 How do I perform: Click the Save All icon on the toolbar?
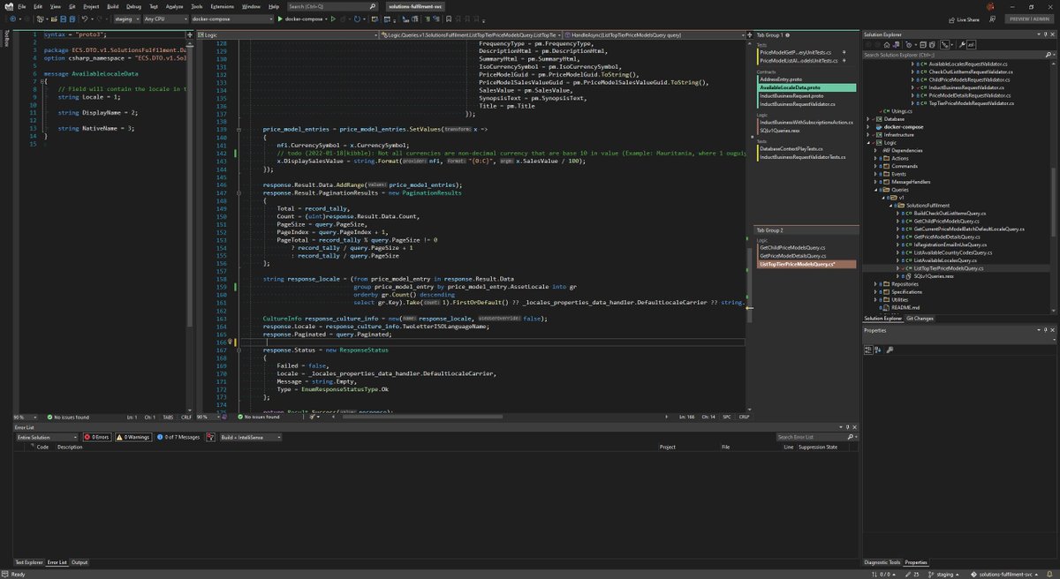coord(72,18)
